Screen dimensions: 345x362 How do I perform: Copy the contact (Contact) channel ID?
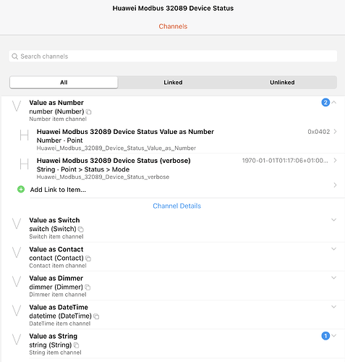(x=88, y=258)
